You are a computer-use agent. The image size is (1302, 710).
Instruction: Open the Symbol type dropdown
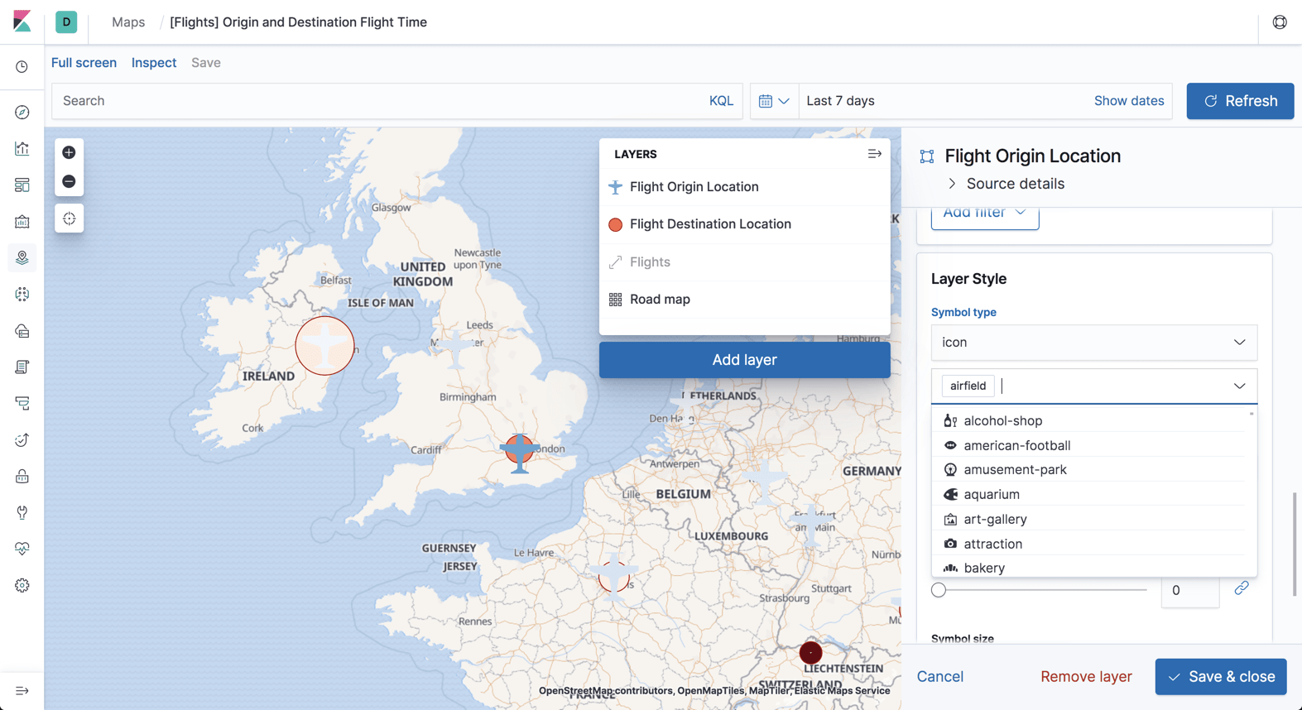[x=1093, y=343]
